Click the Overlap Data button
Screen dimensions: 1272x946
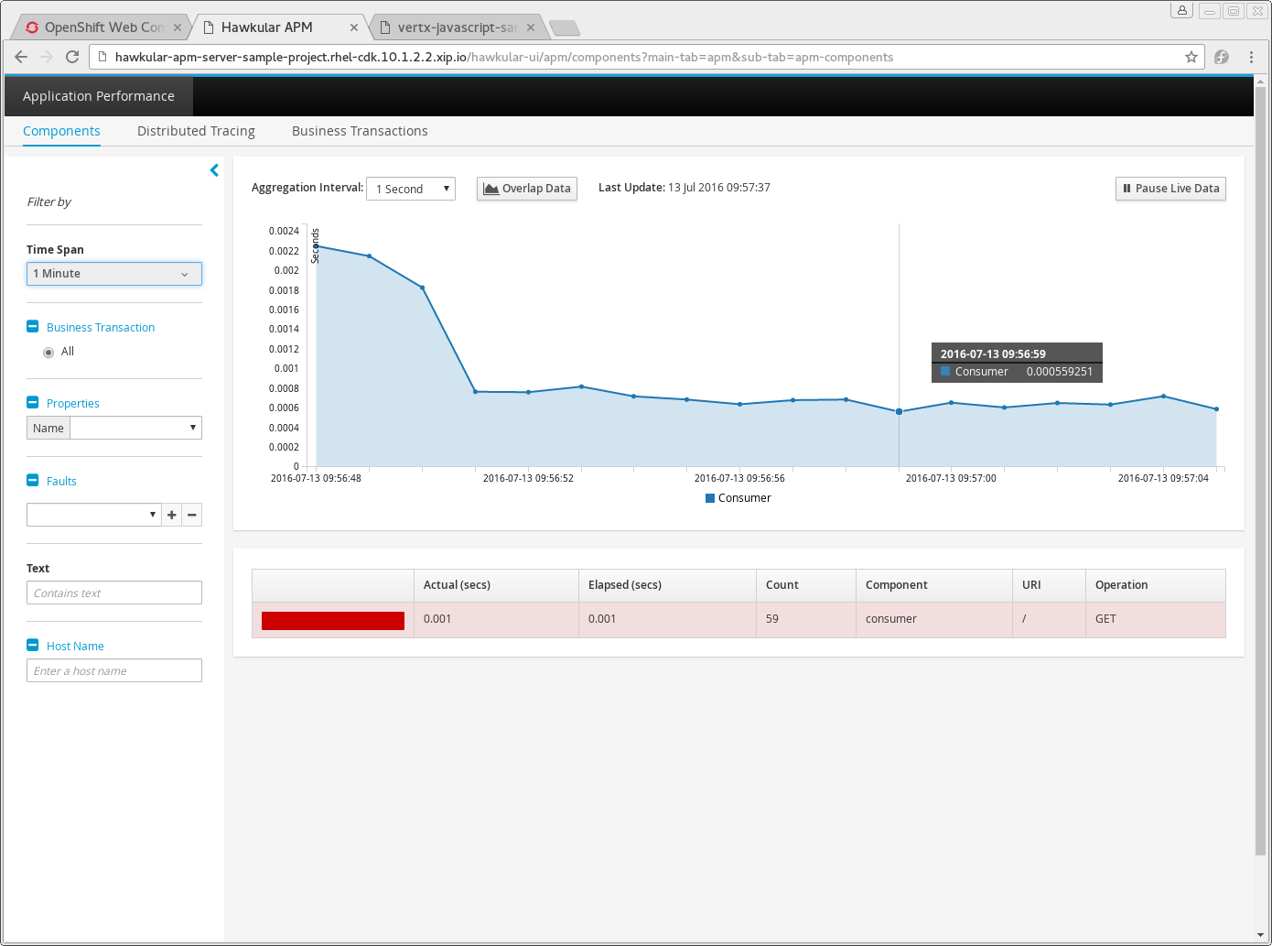(x=527, y=189)
